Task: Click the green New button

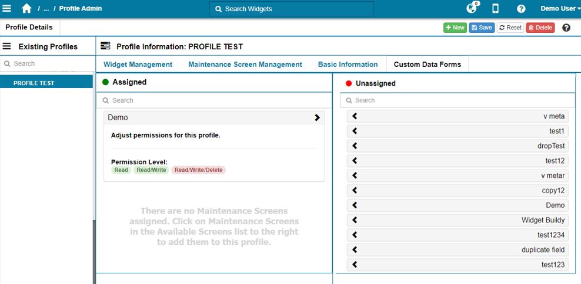Action: tap(455, 28)
